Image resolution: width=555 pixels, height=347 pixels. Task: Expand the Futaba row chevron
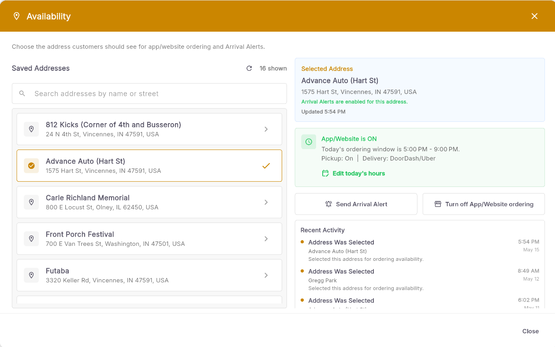point(266,275)
